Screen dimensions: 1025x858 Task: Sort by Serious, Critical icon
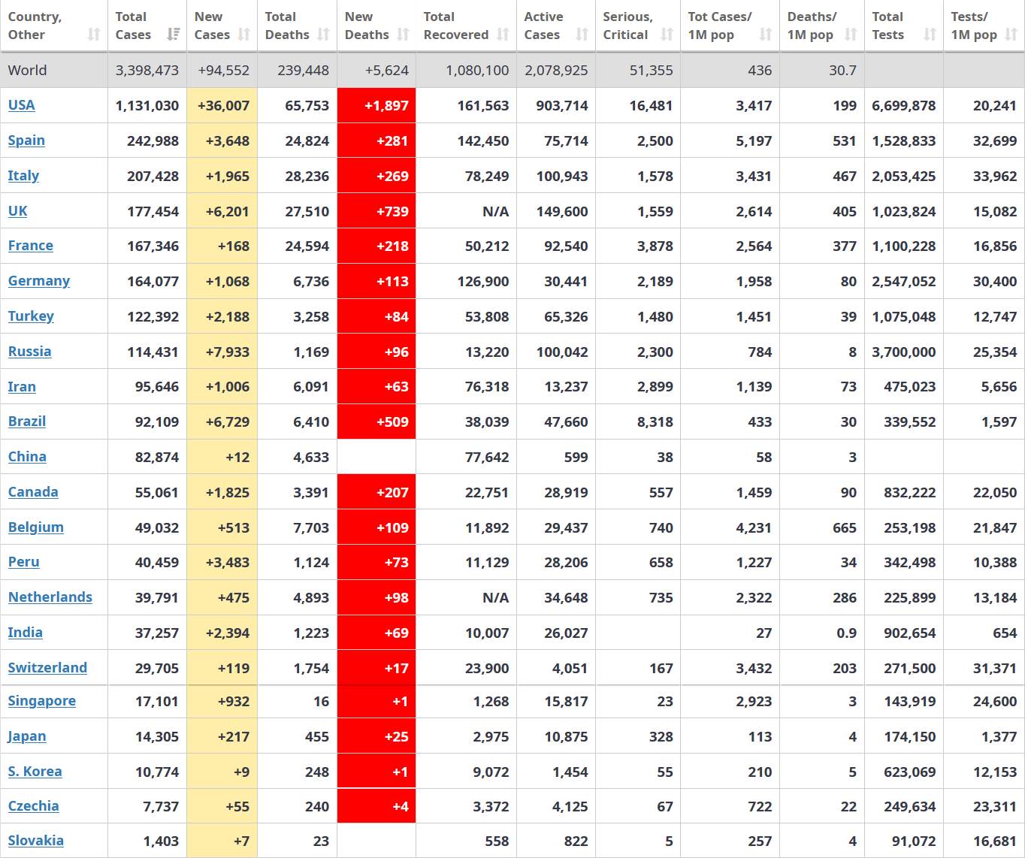pos(667,35)
